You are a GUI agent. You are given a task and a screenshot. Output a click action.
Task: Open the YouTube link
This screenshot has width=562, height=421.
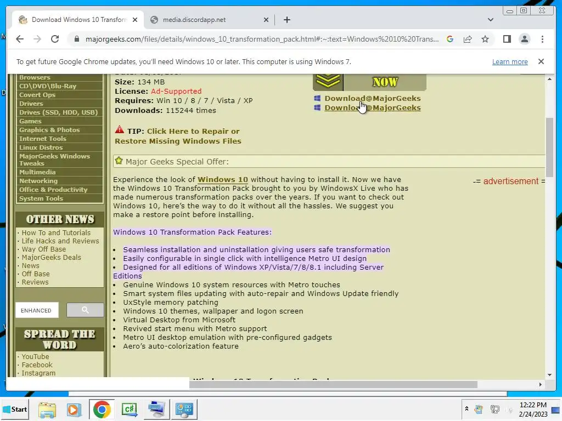pyautogui.click(x=35, y=356)
